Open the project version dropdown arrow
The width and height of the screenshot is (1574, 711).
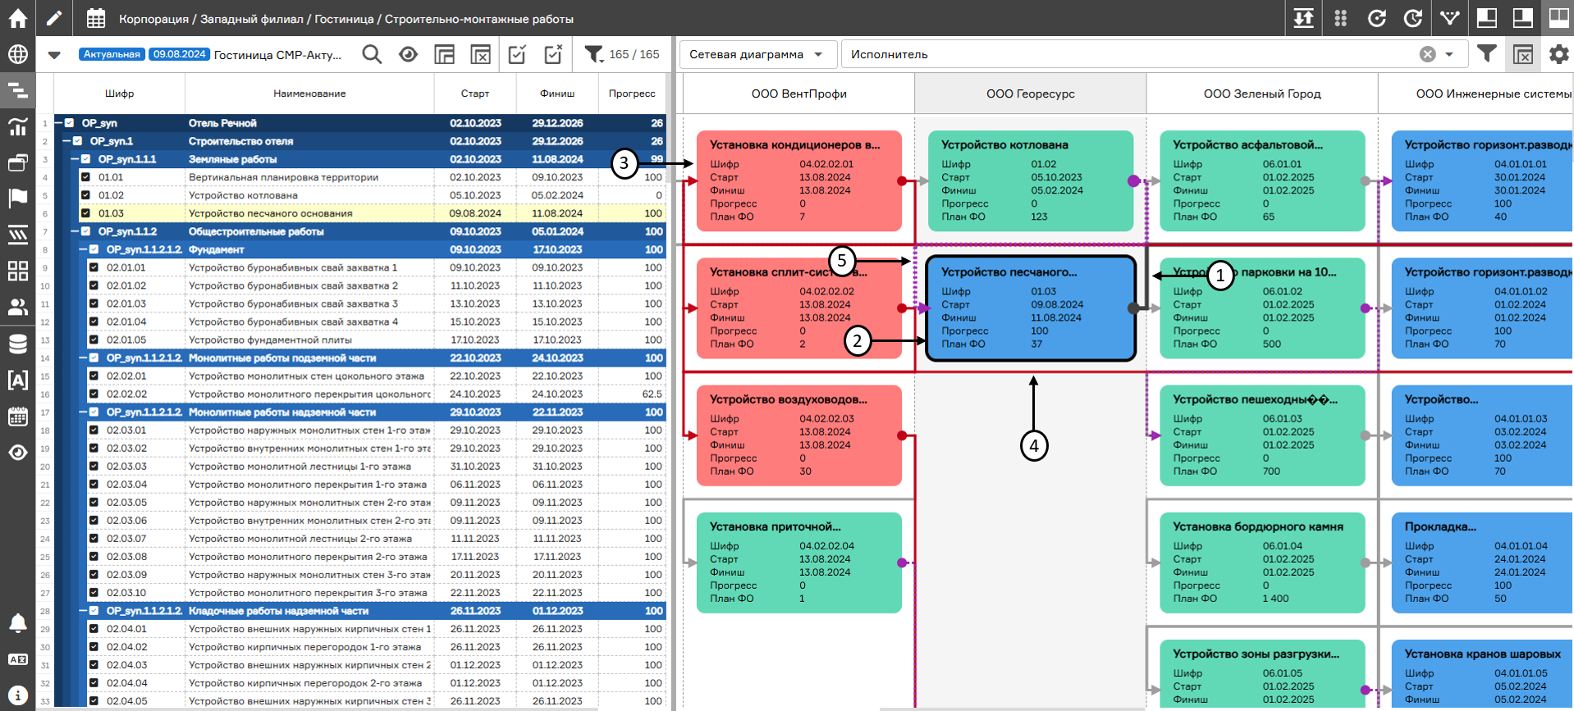tap(54, 54)
